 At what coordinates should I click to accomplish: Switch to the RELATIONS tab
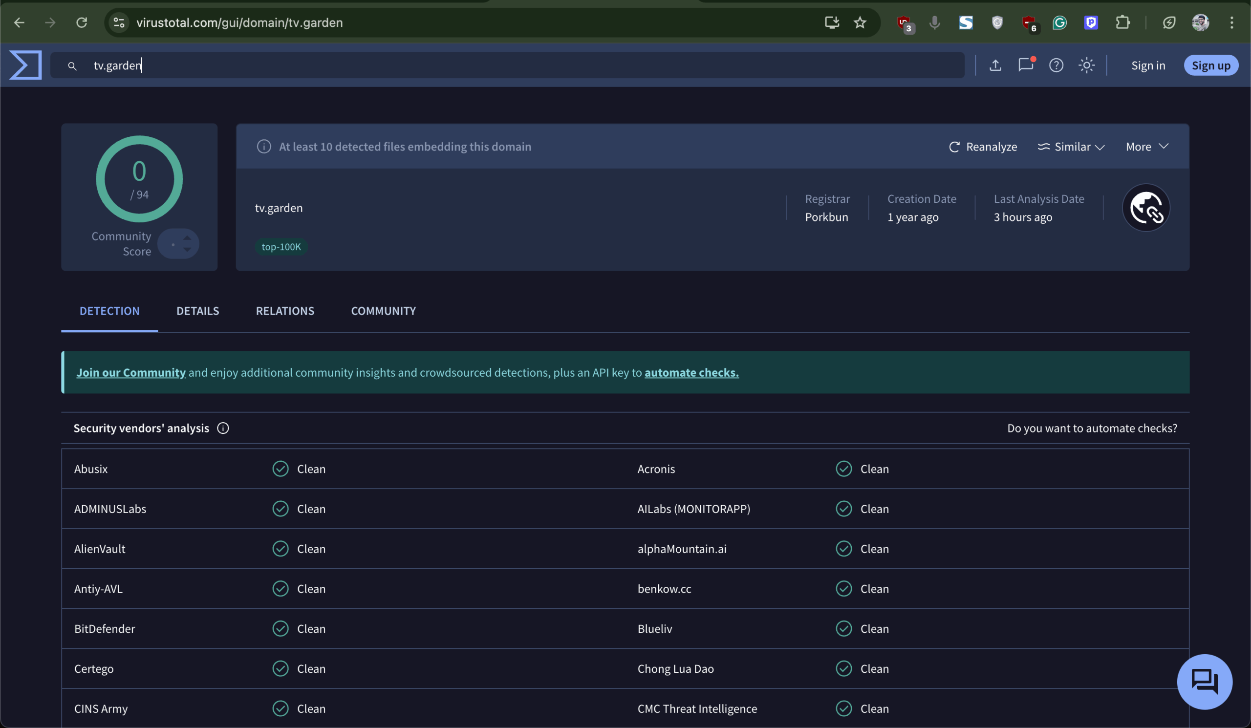(285, 311)
